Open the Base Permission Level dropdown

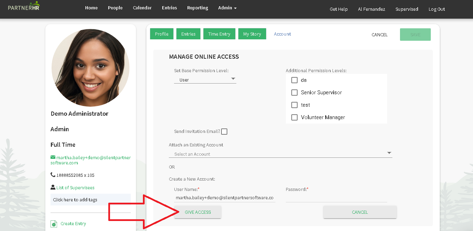point(205,80)
